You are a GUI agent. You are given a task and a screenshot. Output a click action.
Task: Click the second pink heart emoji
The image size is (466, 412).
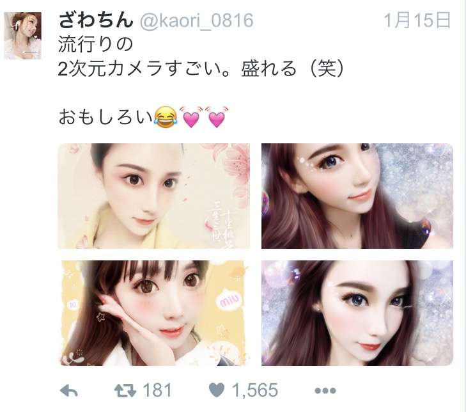click(x=217, y=117)
